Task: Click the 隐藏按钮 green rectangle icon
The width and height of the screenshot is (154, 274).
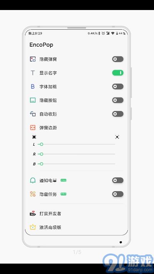Action: click(33, 100)
